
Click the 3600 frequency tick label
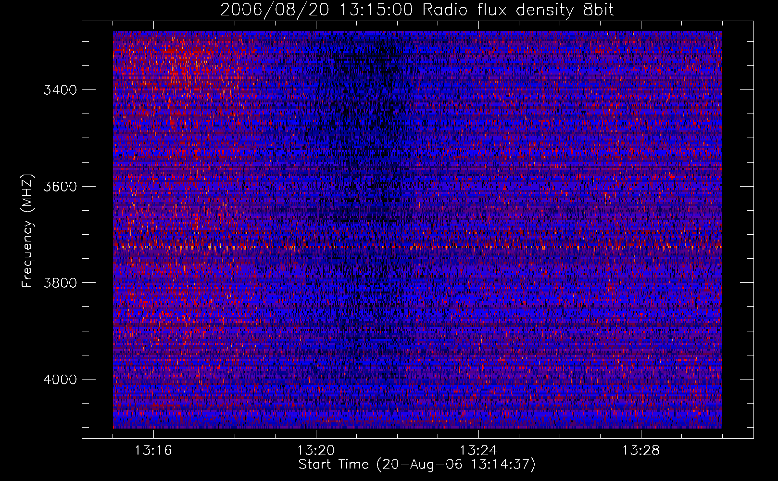click(x=60, y=187)
